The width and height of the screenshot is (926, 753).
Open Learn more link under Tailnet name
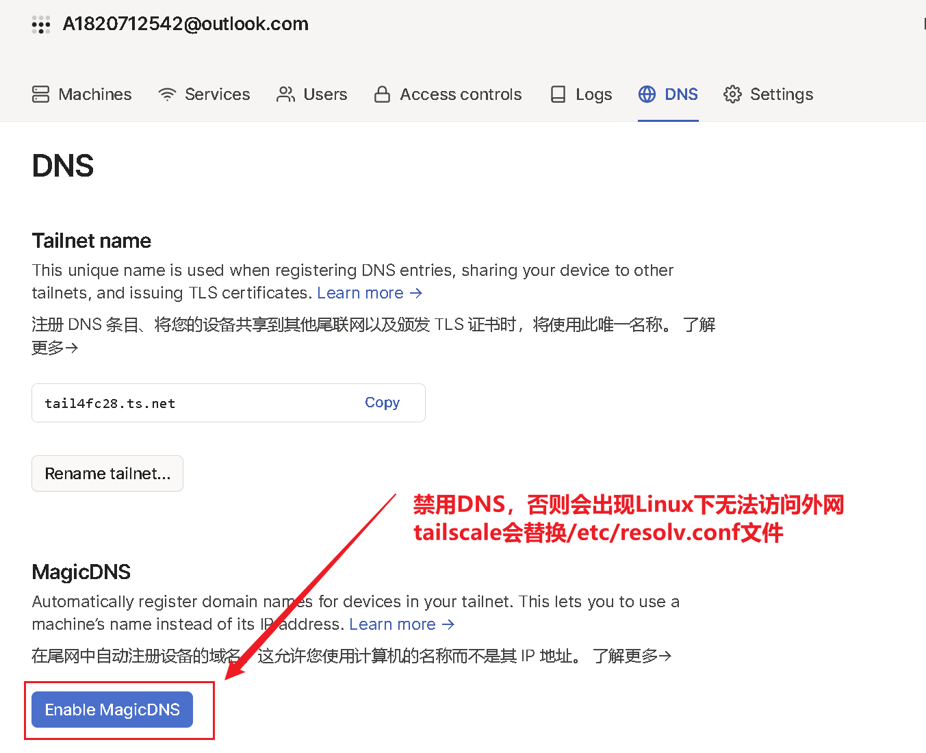[370, 293]
